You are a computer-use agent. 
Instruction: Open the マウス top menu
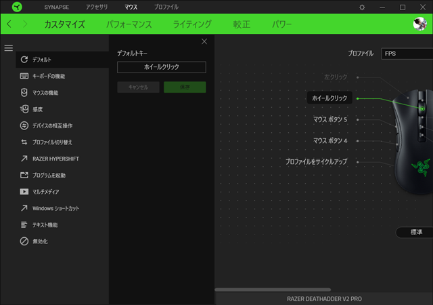coord(131,7)
